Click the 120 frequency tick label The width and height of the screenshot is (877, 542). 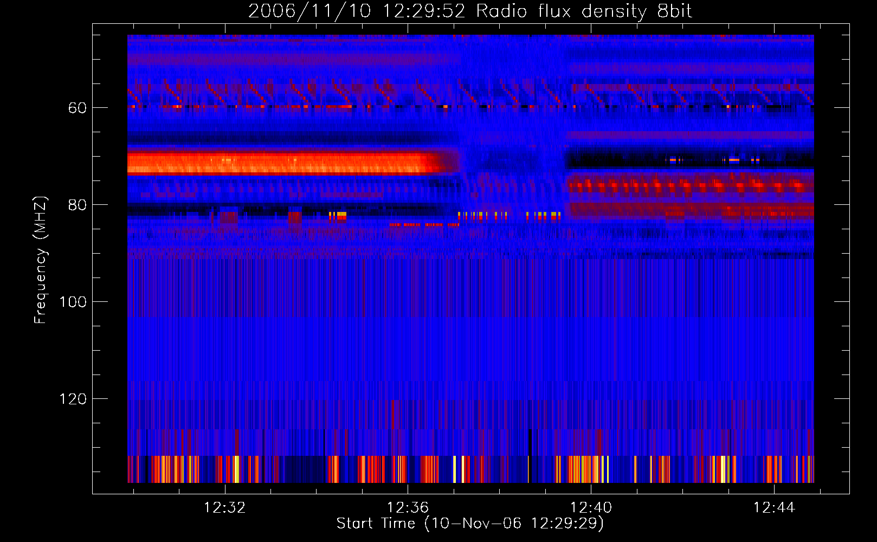click(x=73, y=399)
